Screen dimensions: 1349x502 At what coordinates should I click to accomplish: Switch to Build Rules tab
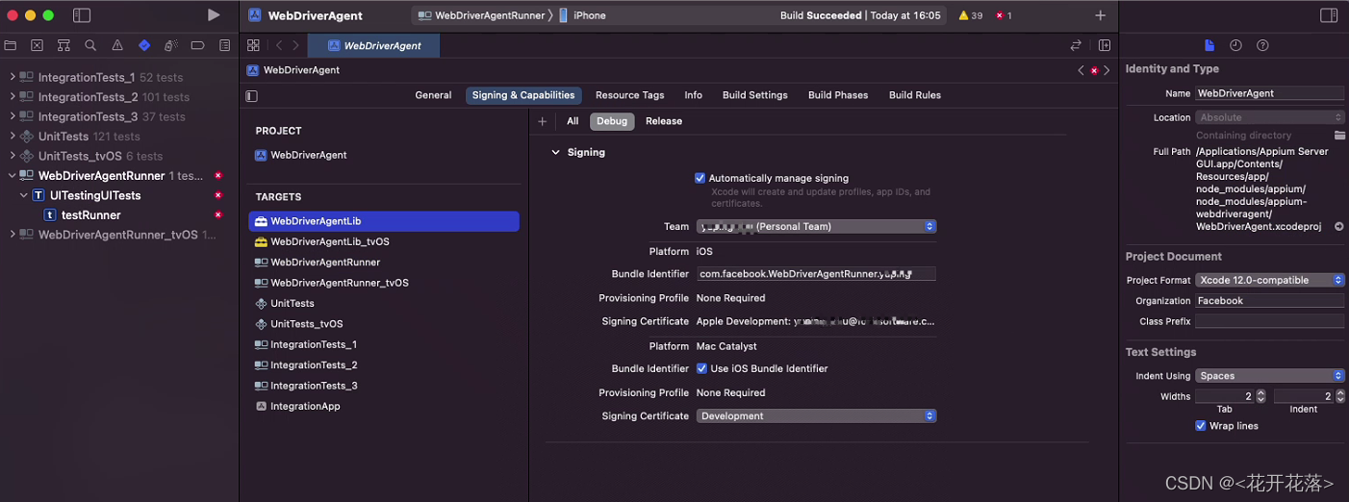coord(915,95)
